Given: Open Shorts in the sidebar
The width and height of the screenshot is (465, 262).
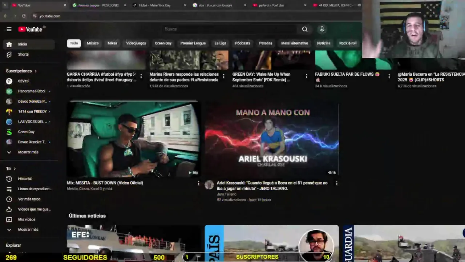Looking at the screenshot, I should click(29, 54).
